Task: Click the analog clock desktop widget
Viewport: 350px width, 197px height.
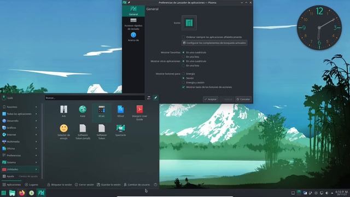Action: pos(319,28)
